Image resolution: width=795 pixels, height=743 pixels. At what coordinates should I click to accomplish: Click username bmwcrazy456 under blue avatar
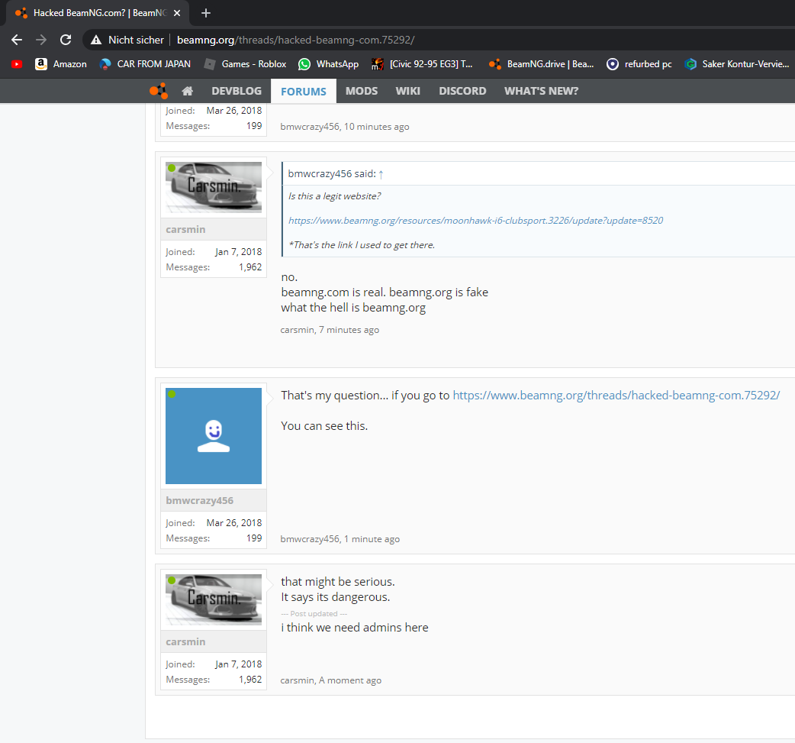(x=200, y=500)
